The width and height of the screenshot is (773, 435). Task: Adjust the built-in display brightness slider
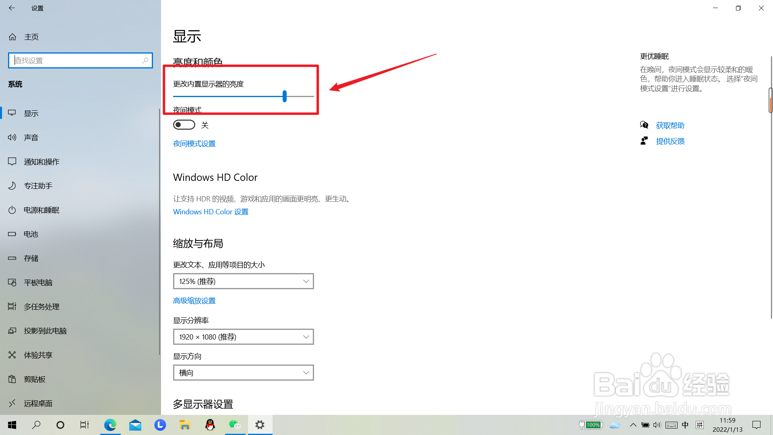(x=285, y=97)
